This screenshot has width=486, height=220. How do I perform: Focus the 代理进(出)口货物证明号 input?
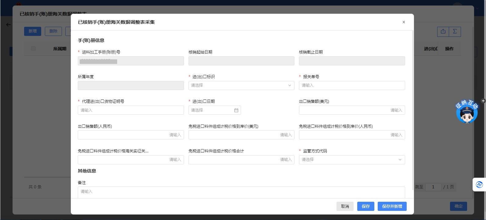pyautogui.click(x=131, y=110)
